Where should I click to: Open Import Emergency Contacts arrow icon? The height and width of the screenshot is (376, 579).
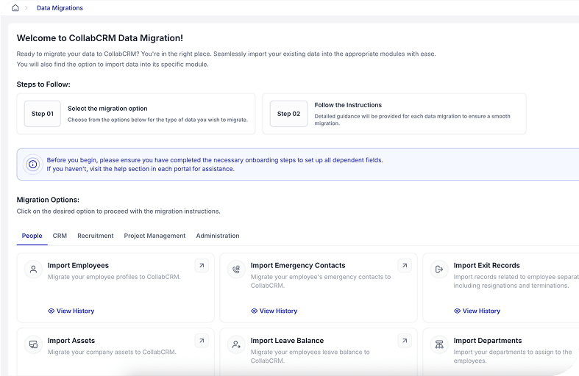(x=404, y=266)
